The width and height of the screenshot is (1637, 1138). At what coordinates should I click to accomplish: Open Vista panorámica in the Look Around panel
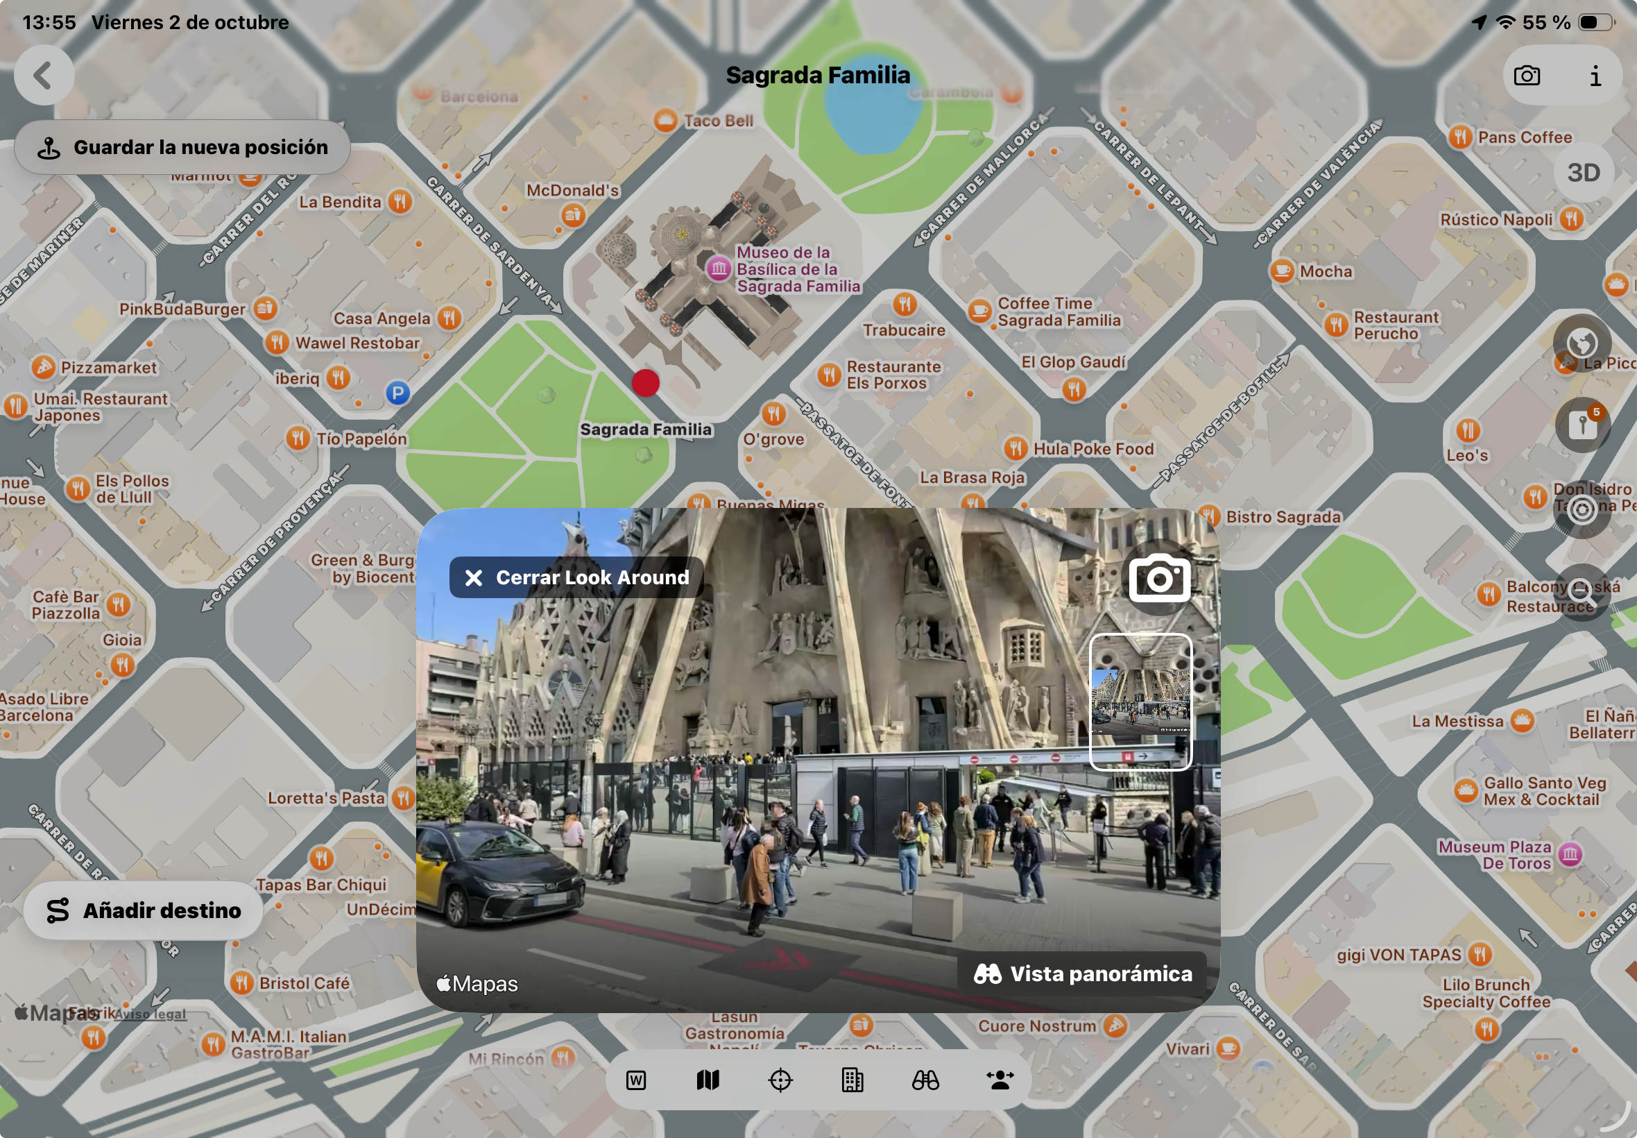click(1082, 974)
